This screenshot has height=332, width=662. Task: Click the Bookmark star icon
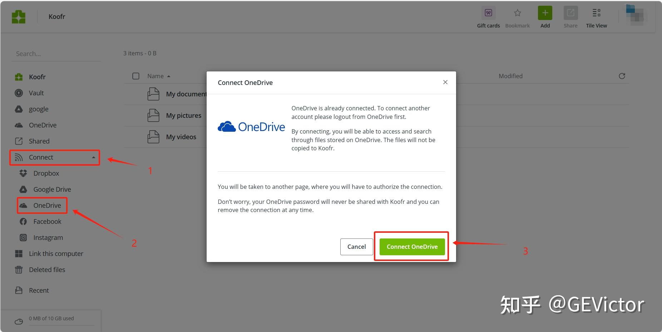tap(517, 13)
